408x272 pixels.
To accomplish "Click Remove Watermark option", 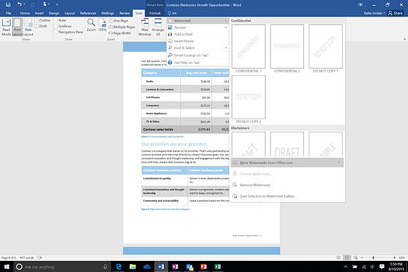I will (x=255, y=186).
